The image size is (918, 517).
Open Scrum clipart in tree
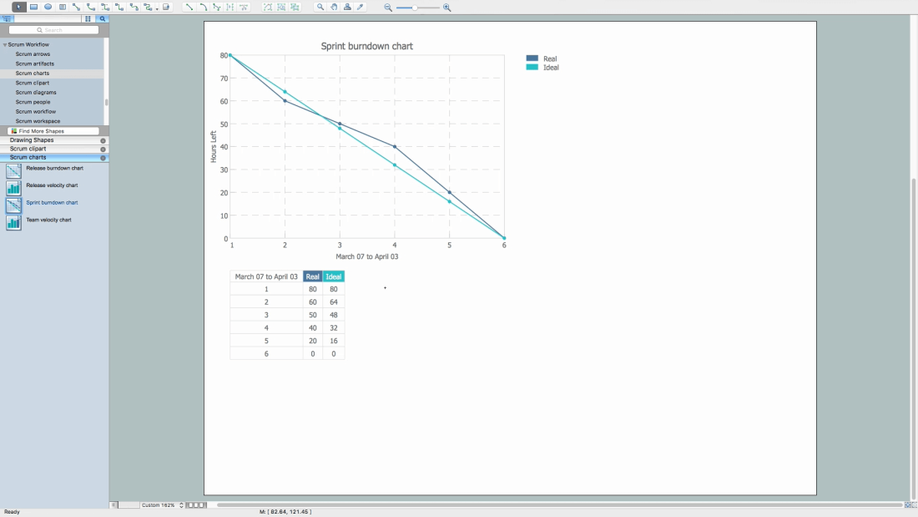[x=33, y=83]
